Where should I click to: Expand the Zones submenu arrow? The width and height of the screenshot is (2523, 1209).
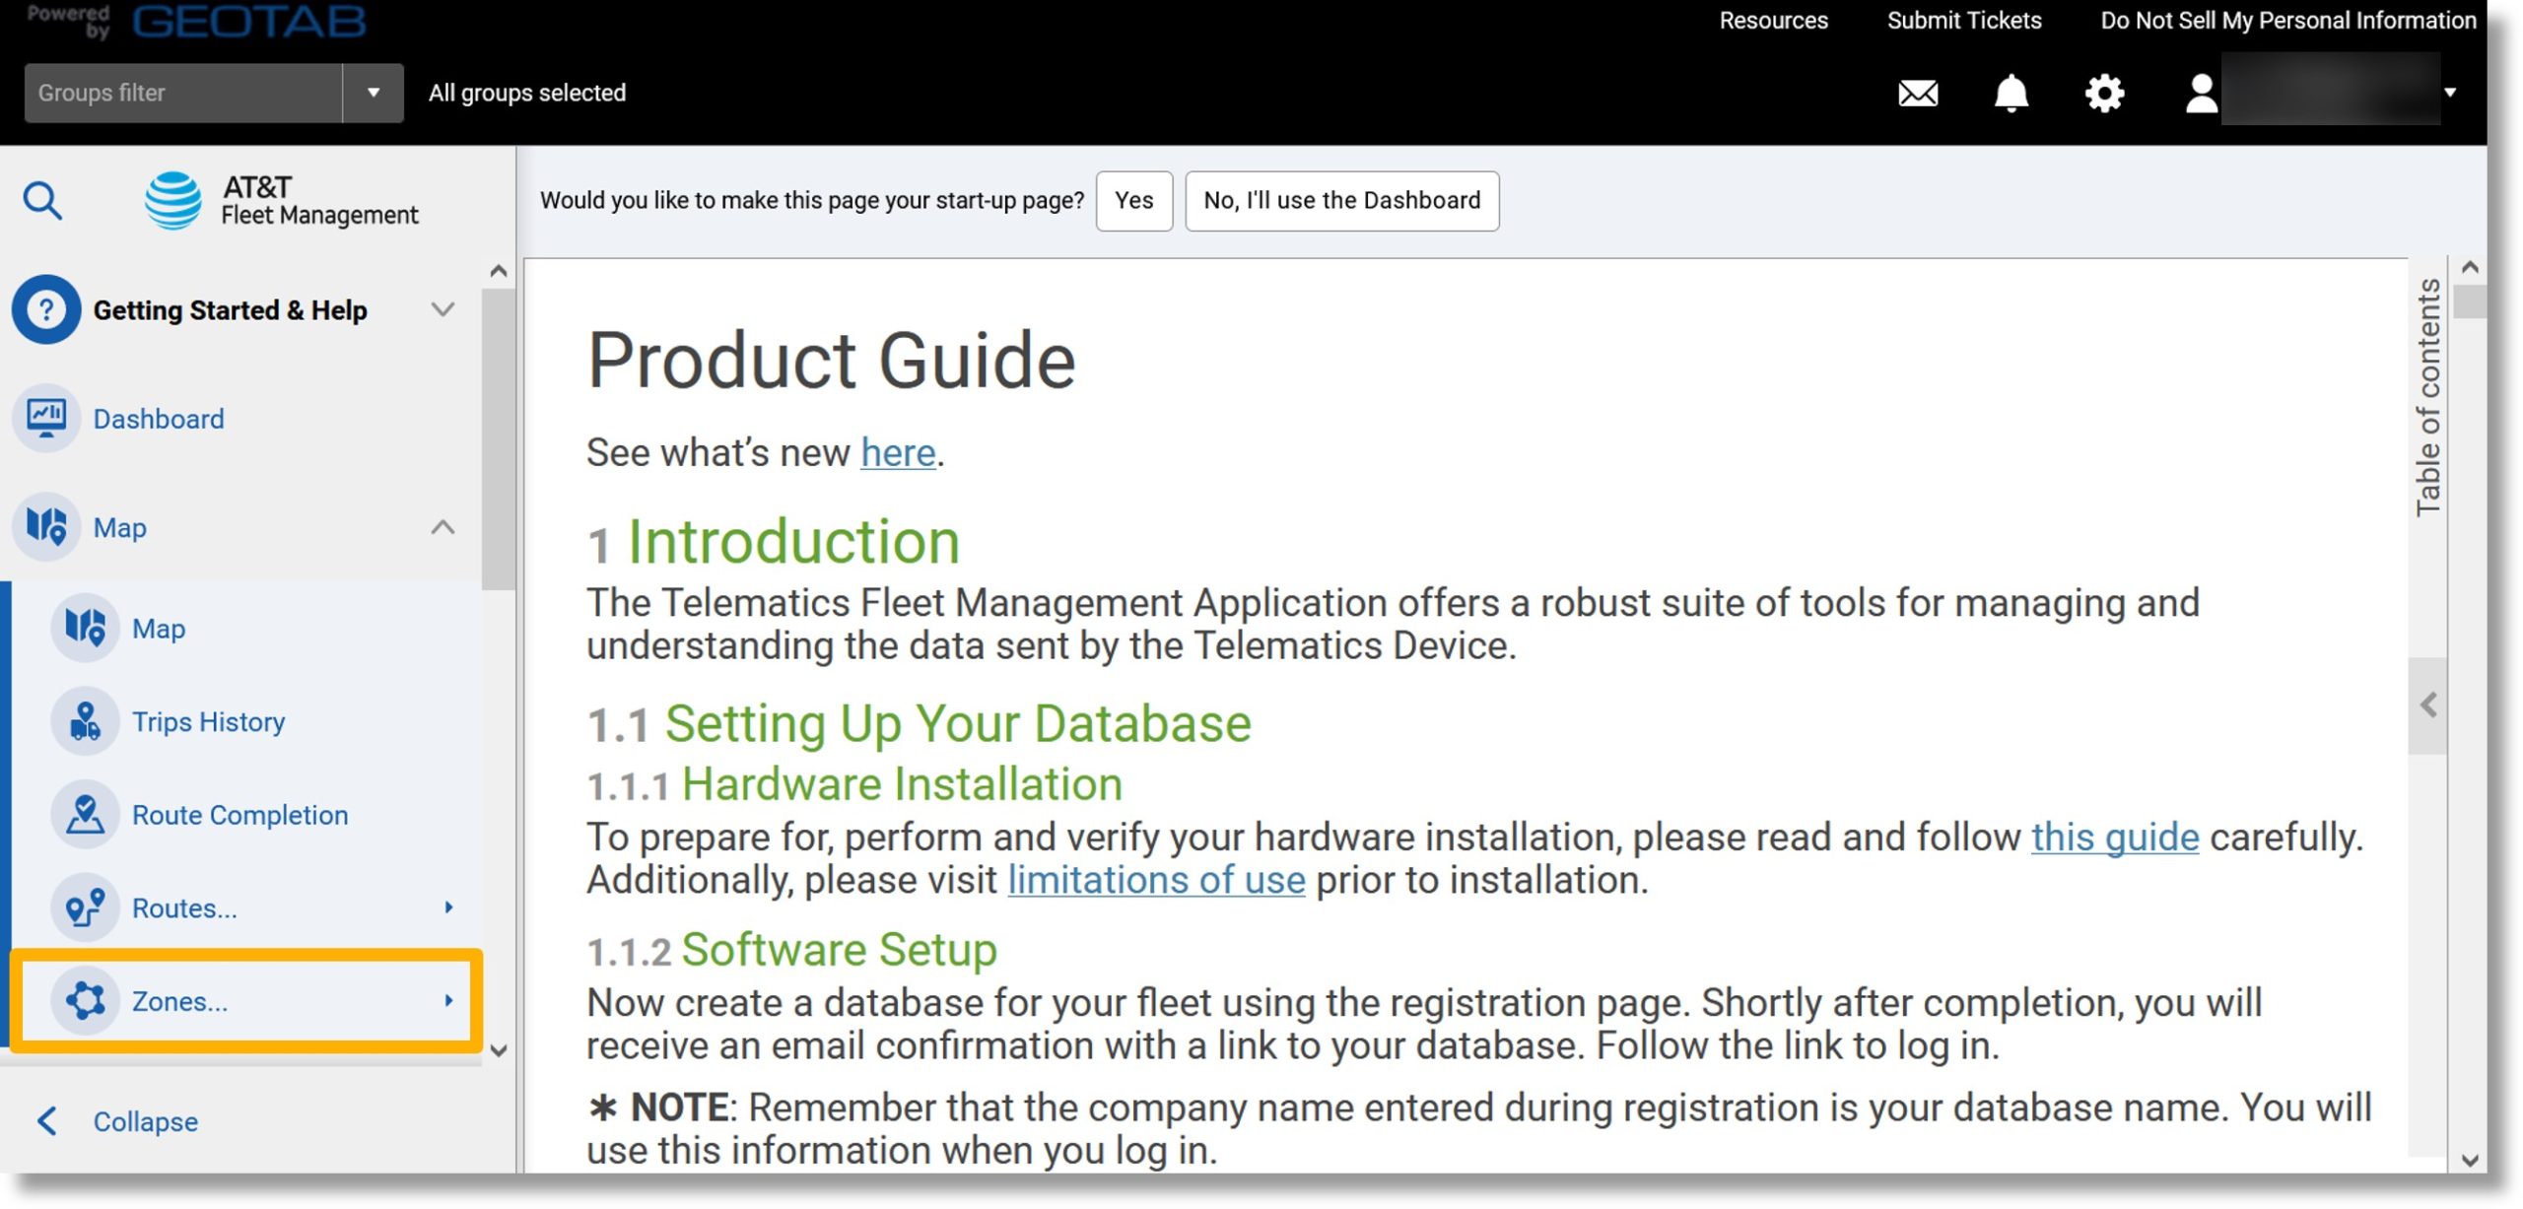point(448,1001)
